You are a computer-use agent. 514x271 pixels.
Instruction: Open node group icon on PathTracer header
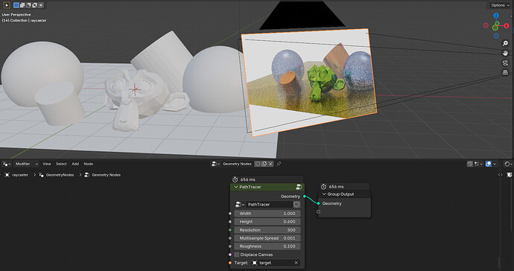[299, 187]
